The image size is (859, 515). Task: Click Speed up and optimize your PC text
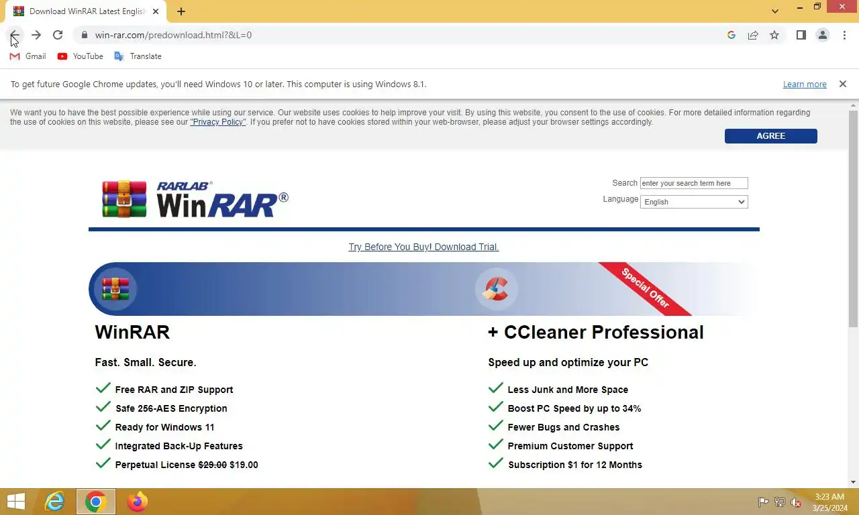coord(568,362)
